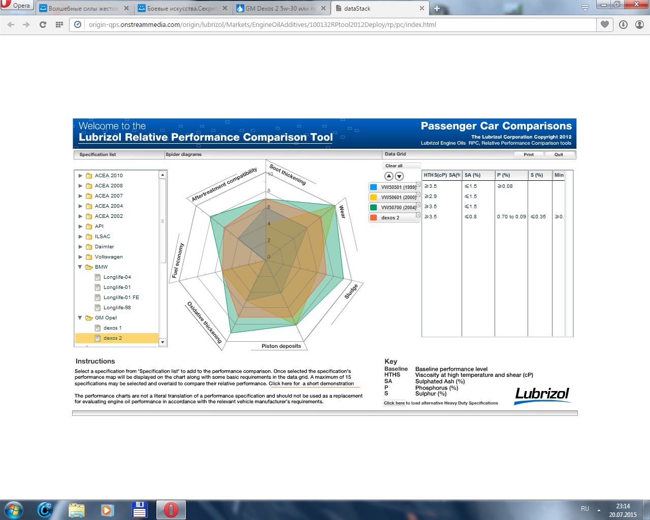
Task: Open the short demonstration link
Action: click(311, 384)
